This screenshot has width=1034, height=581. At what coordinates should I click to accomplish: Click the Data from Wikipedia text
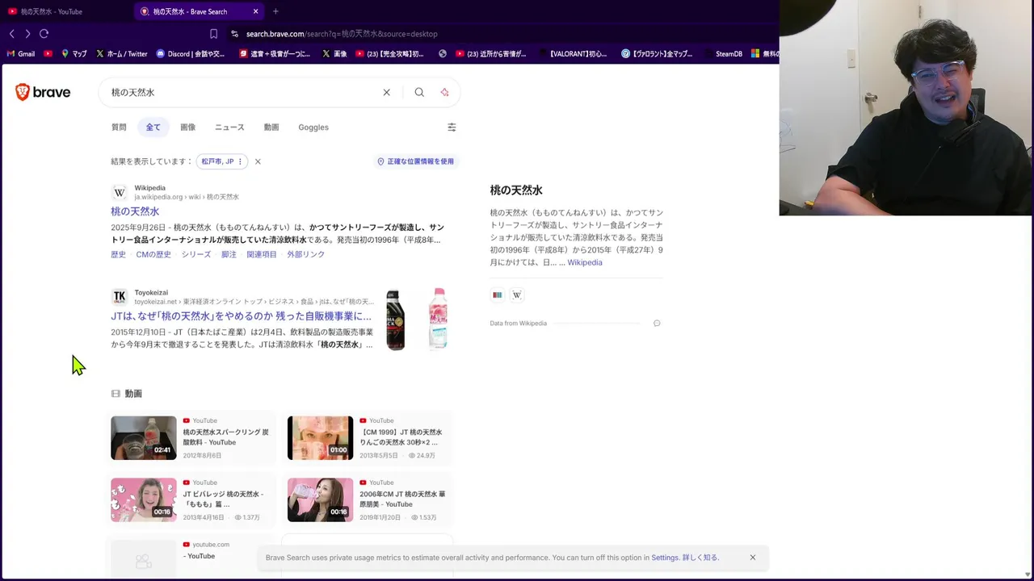point(519,323)
